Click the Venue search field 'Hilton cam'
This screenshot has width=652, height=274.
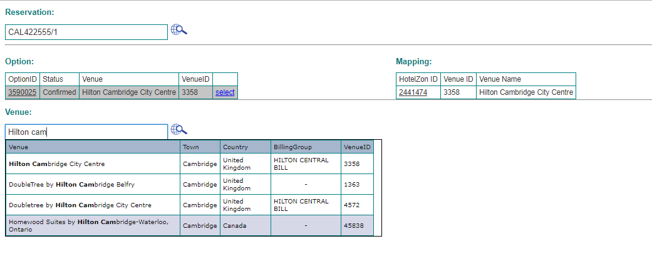[x=86, y=132]
